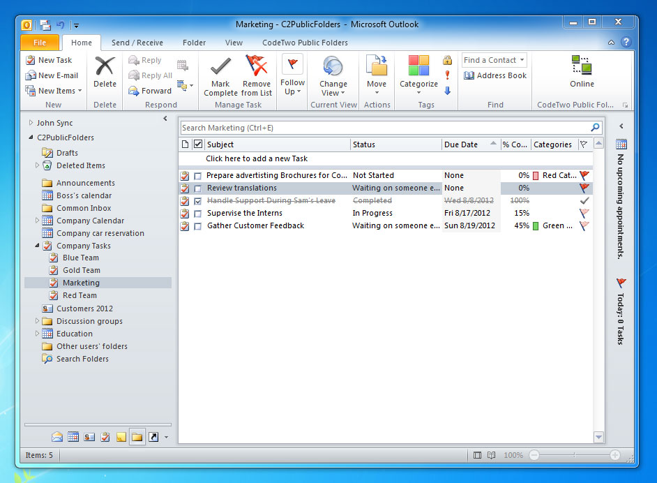Open the CodeTwo Public Folders tab
The height and width of the screenshot is (483, 657).
tap(305, 43)
